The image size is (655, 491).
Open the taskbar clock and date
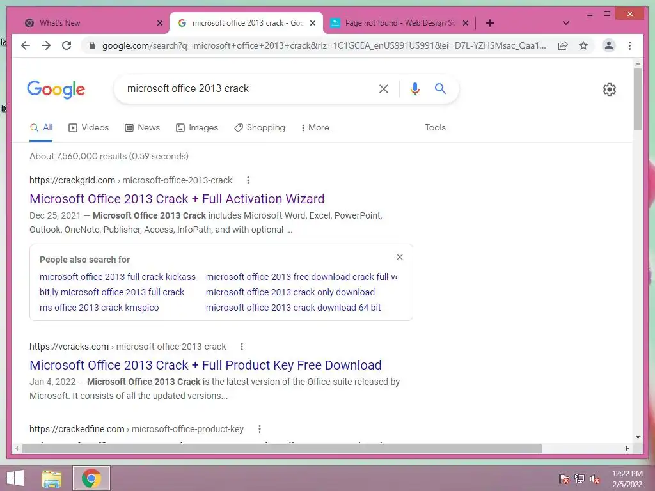(x=627, y=479)
